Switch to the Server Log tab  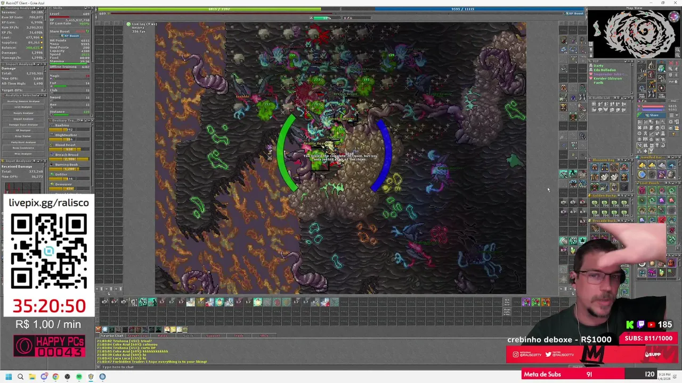tap(137, 336)
